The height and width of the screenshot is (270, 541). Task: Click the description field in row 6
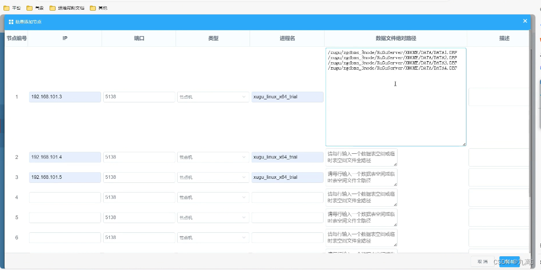pos(499,237)
